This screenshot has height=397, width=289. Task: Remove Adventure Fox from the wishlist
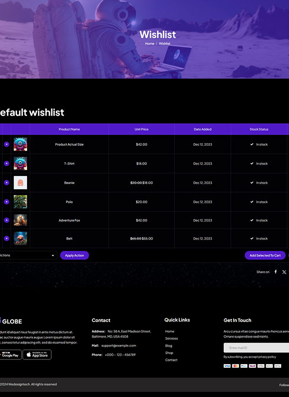point(6,220)
